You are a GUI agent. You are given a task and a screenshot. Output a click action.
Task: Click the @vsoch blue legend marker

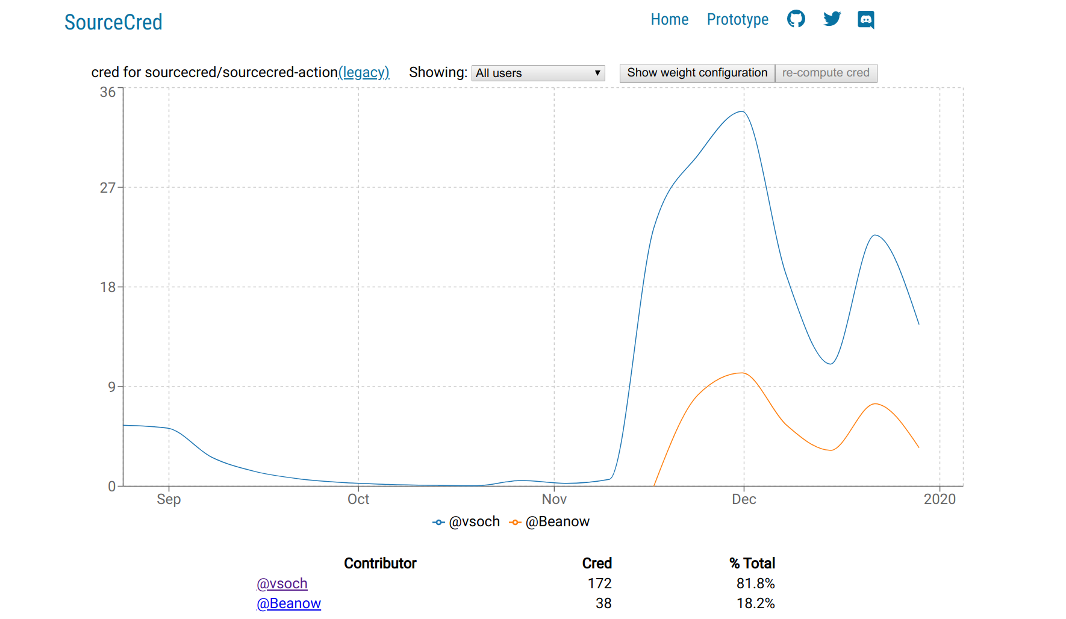tap(439, 522)
